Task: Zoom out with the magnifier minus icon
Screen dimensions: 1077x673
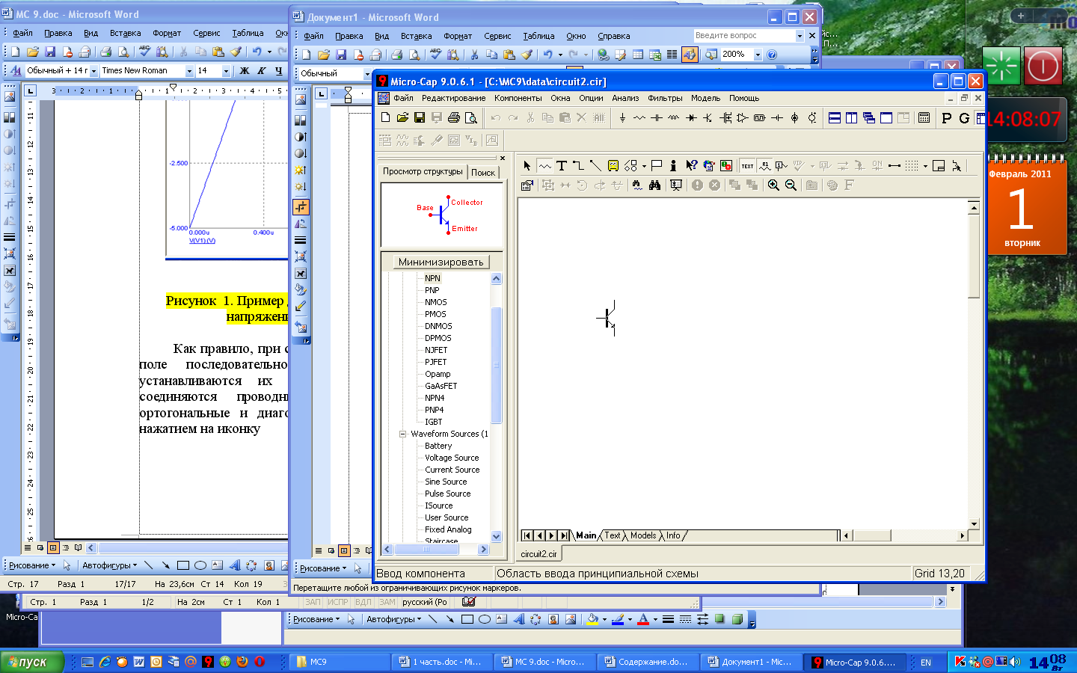Action: point(791,185)
